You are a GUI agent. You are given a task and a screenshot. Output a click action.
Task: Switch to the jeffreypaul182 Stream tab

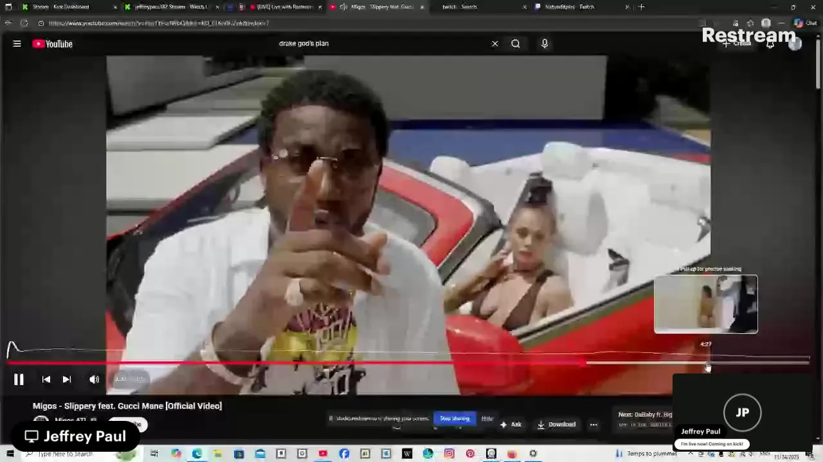[x=170, y=7]
